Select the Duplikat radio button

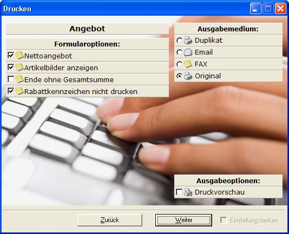[179, 41]
